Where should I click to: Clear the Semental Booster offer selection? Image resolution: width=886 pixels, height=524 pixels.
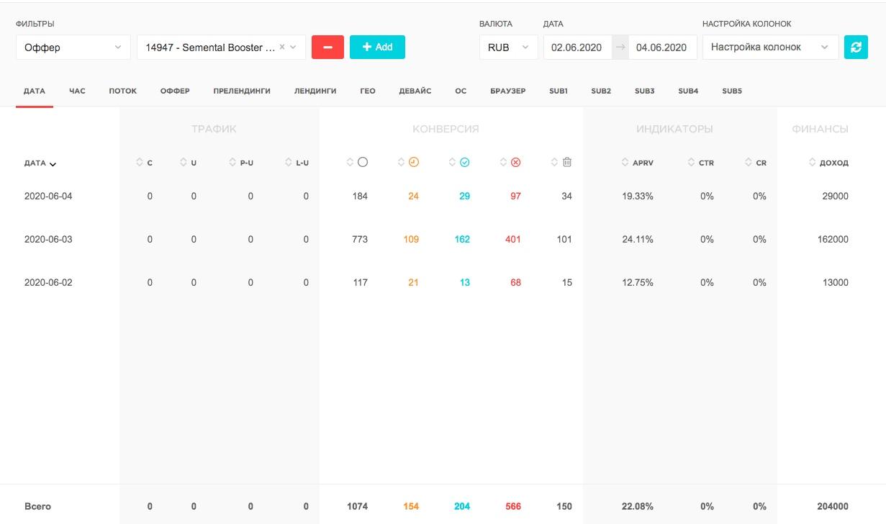coord(282,47)
